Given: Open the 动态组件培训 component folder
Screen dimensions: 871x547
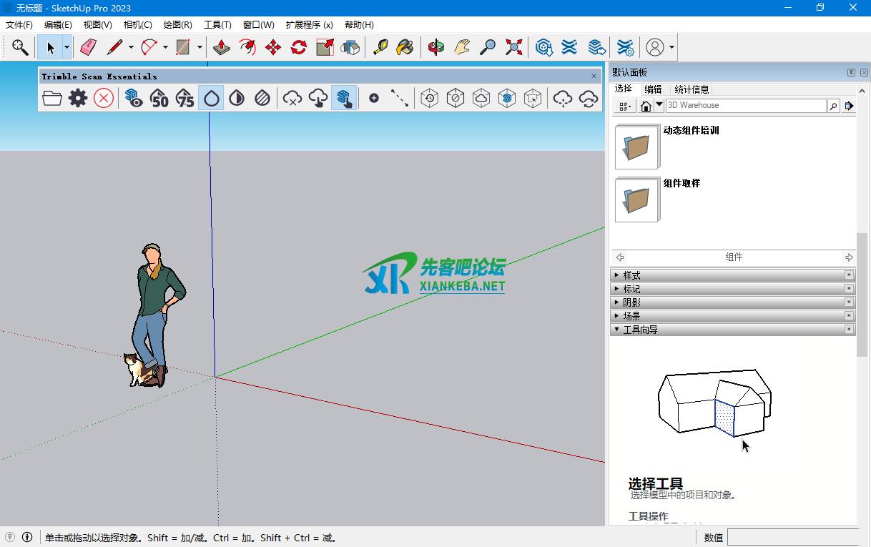Looking at the screenshot, I should pos(637,147).
